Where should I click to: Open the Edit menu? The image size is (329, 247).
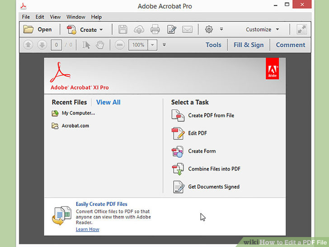click(x=40, y=17)
